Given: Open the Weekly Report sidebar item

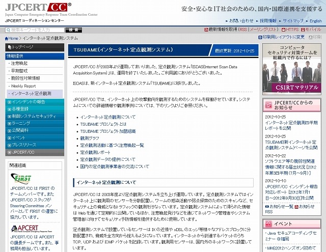Looking at the screenshot, I should pyautogui.click(x=35, y=86).
